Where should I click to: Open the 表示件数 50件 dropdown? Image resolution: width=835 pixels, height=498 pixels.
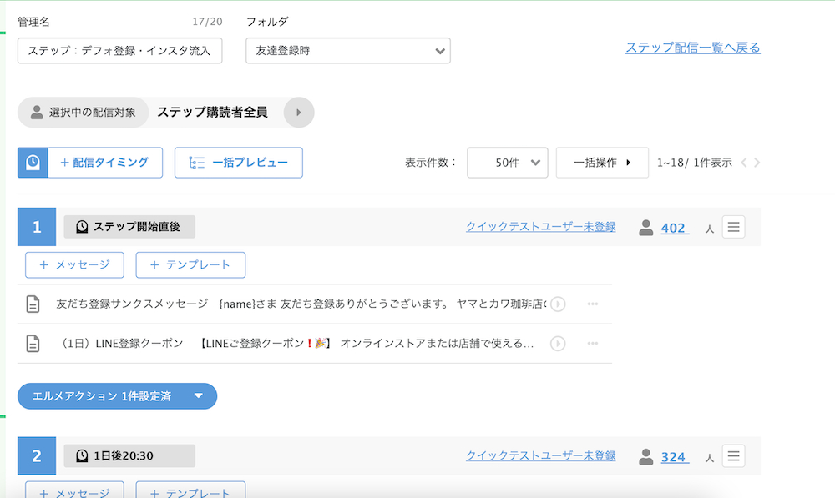point(507,162)
